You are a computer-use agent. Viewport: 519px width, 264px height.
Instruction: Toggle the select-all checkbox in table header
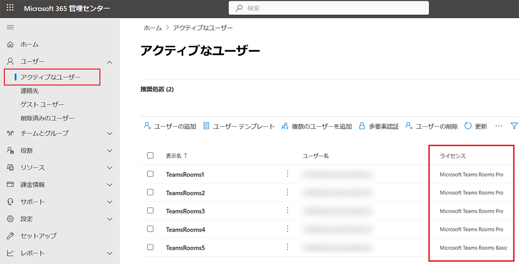(150, 155)
